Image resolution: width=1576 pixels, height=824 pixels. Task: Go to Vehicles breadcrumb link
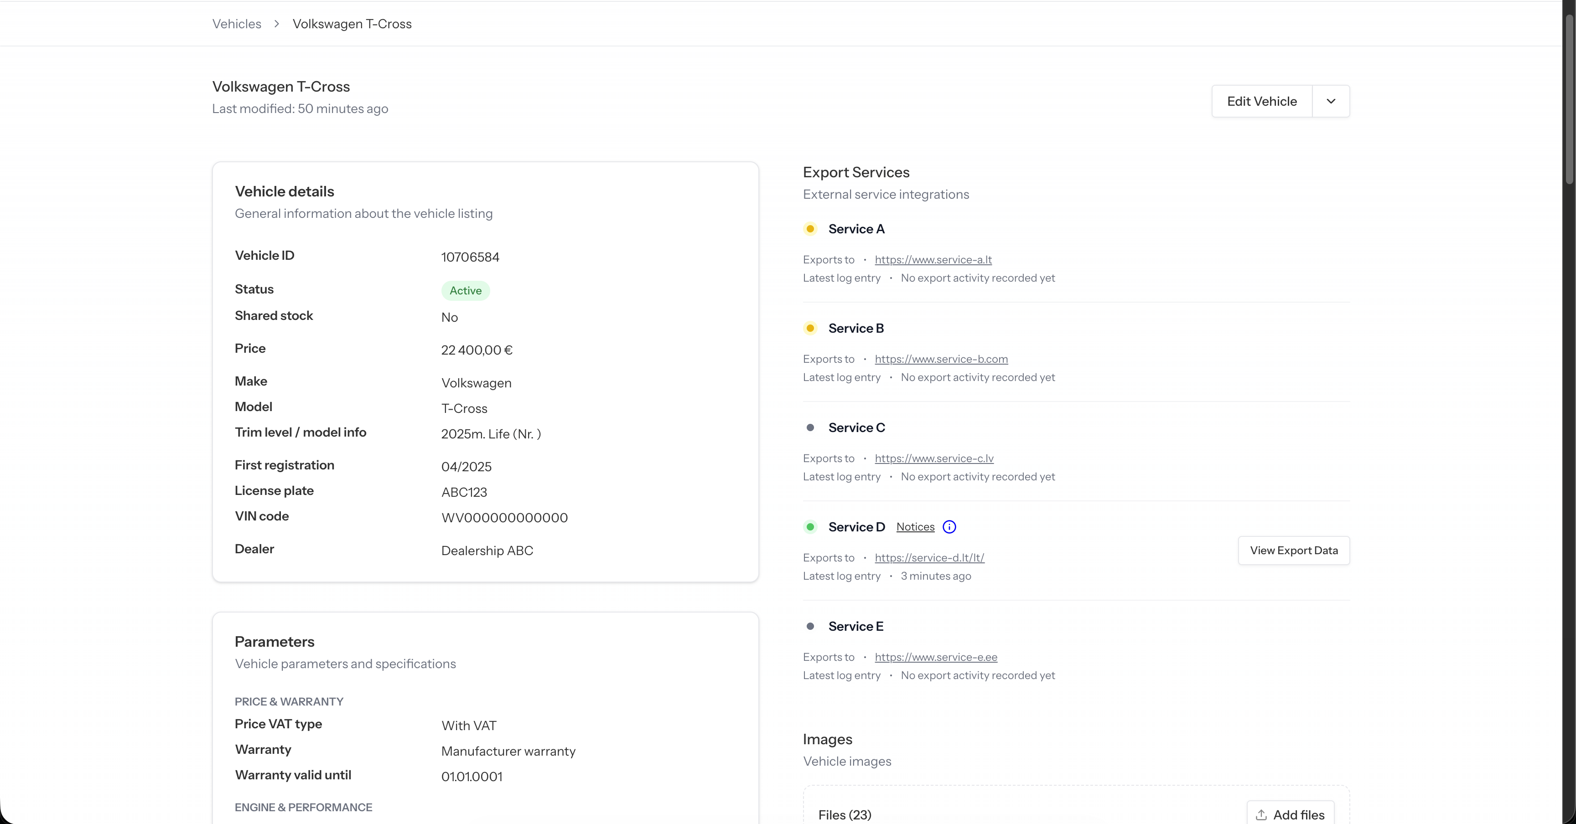tap(237, 24)
